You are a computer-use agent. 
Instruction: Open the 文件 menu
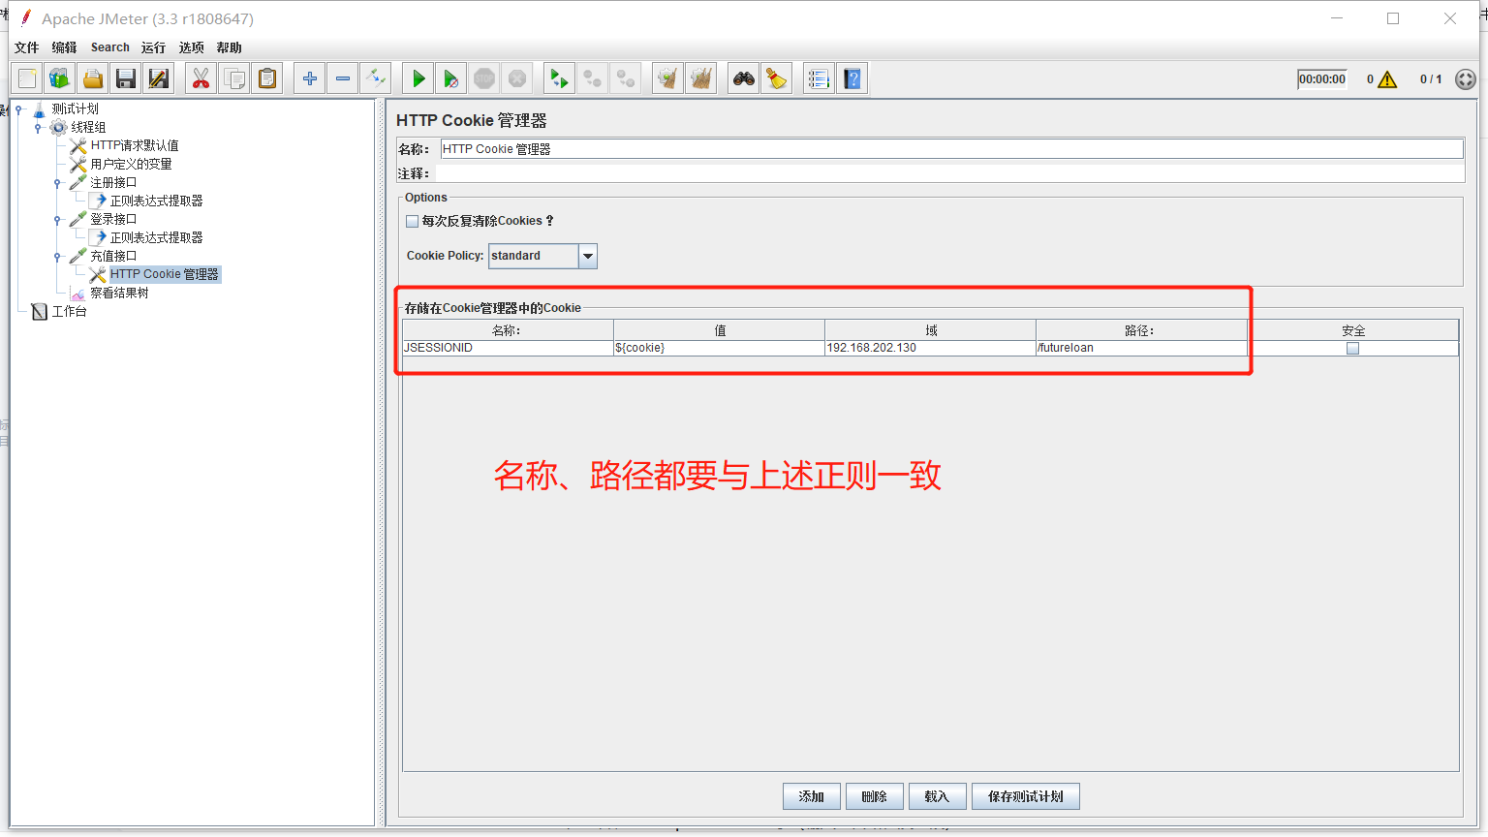click(x=27, y=47)
